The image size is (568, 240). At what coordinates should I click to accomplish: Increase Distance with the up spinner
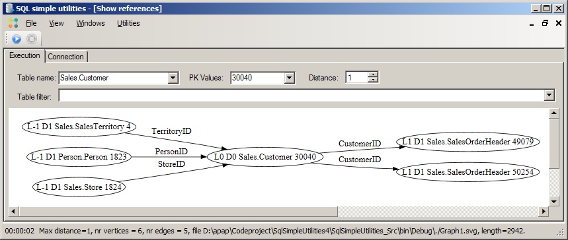click(373, 75)
